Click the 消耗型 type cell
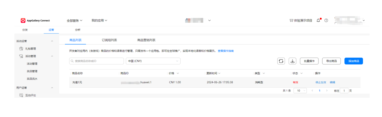 (259, 82)
